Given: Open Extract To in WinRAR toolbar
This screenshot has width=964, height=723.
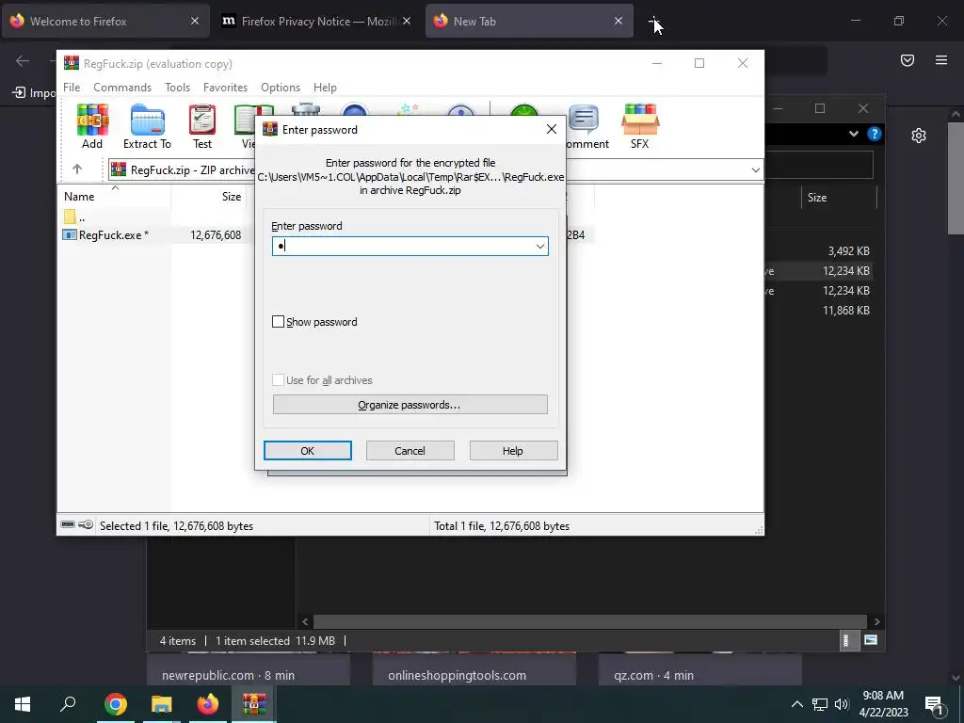Looking at the screenshot, I should pos(147,126).
